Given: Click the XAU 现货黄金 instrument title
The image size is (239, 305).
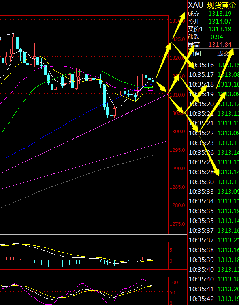Looking at the screenshot, I should (x=212, y=5).
